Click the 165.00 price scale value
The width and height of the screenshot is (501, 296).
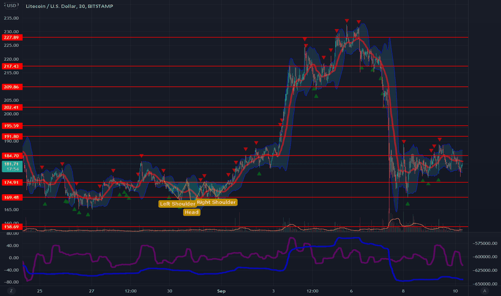tap(11, 209)
